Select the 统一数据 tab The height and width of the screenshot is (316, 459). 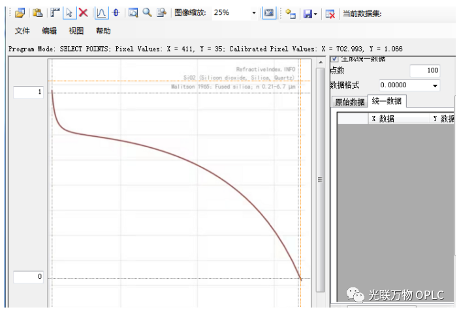(x=387, y=101)
